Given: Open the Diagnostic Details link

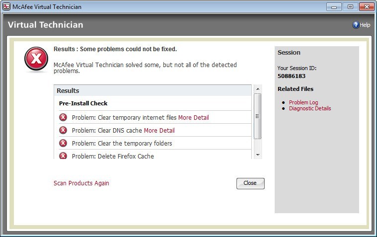Looking at the screenshot, I should [x=310, y=108].
